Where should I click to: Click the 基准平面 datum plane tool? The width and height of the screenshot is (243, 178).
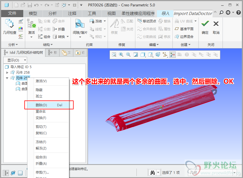click(x=184, y=29)
